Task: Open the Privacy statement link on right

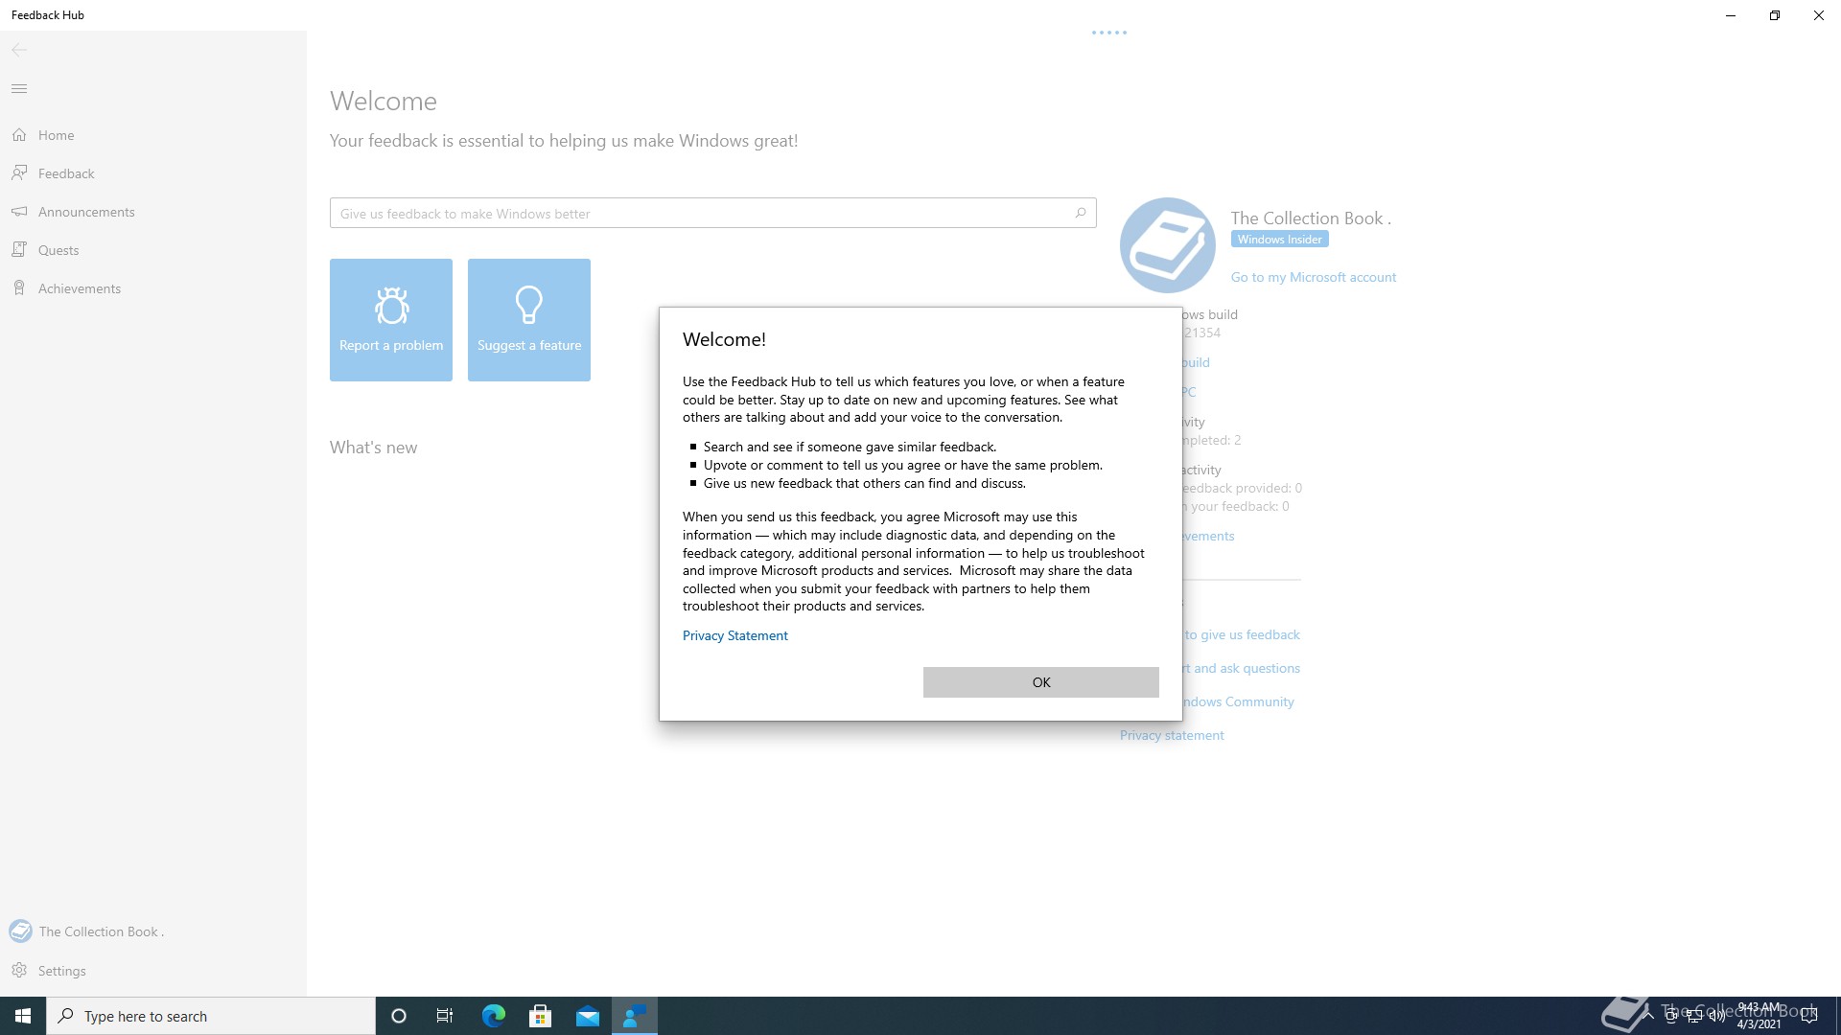Action: (x=1172, y=735)
